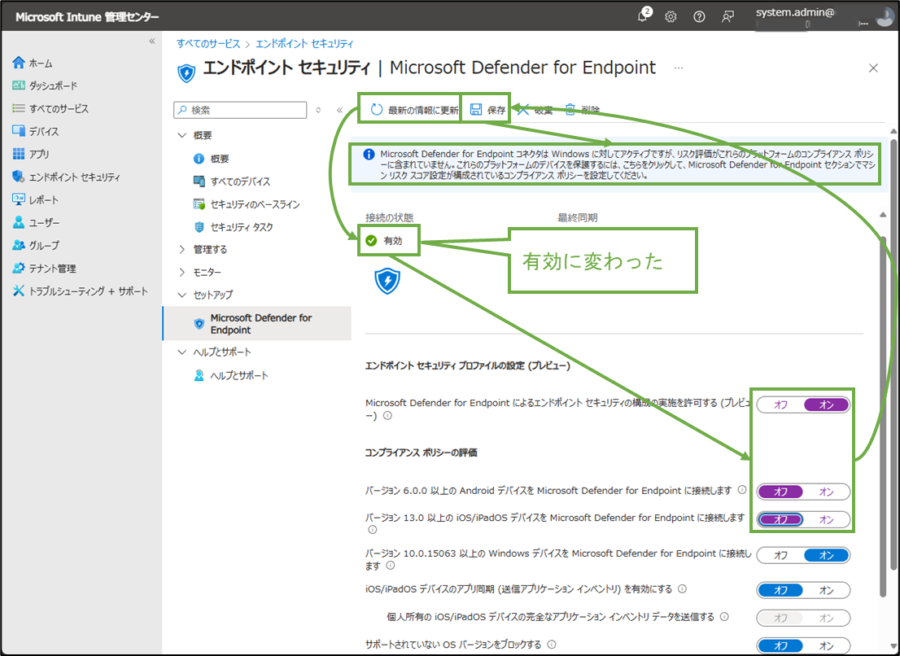Screen dimensions: 900x656
Task: Switch Android device connection toggle to オン
Action: coord(827,492)
